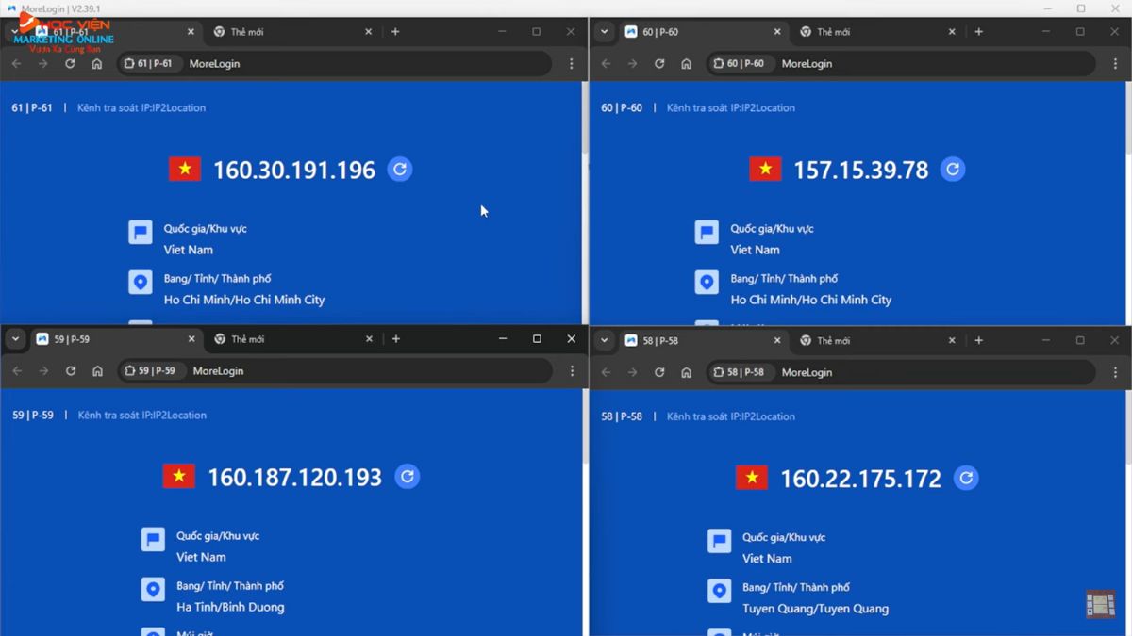
Task: Go back in P-60 browser window
Action: [606, 64]
